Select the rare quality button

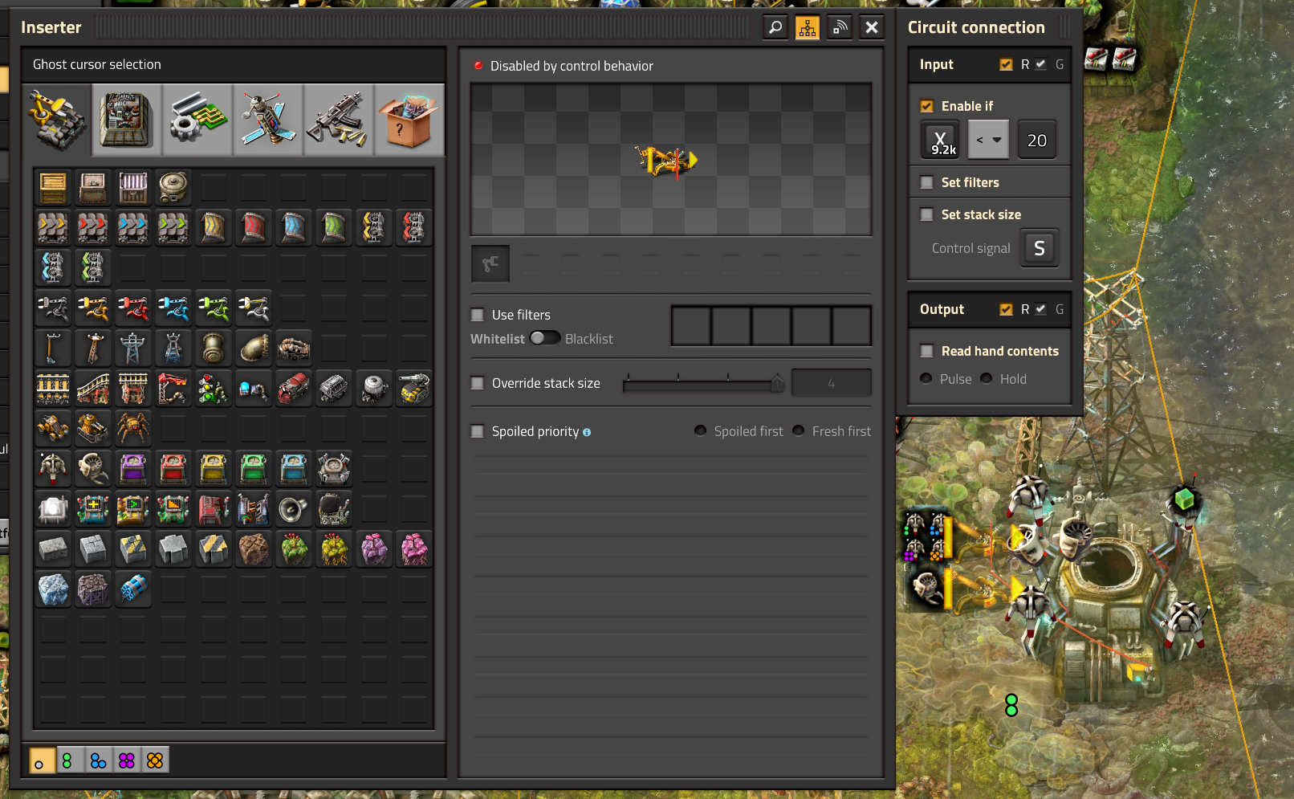[98, 760]
